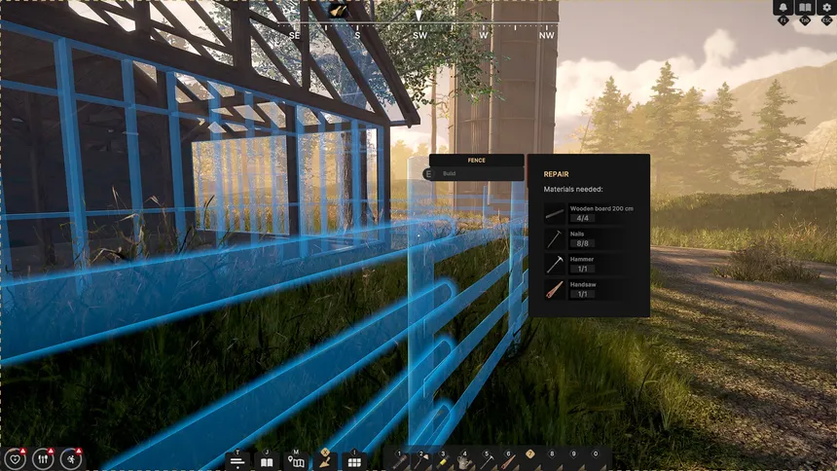The image size is (837, 471).
Task: Open the notifications bell icon
Action: click(x=783, y=8)
